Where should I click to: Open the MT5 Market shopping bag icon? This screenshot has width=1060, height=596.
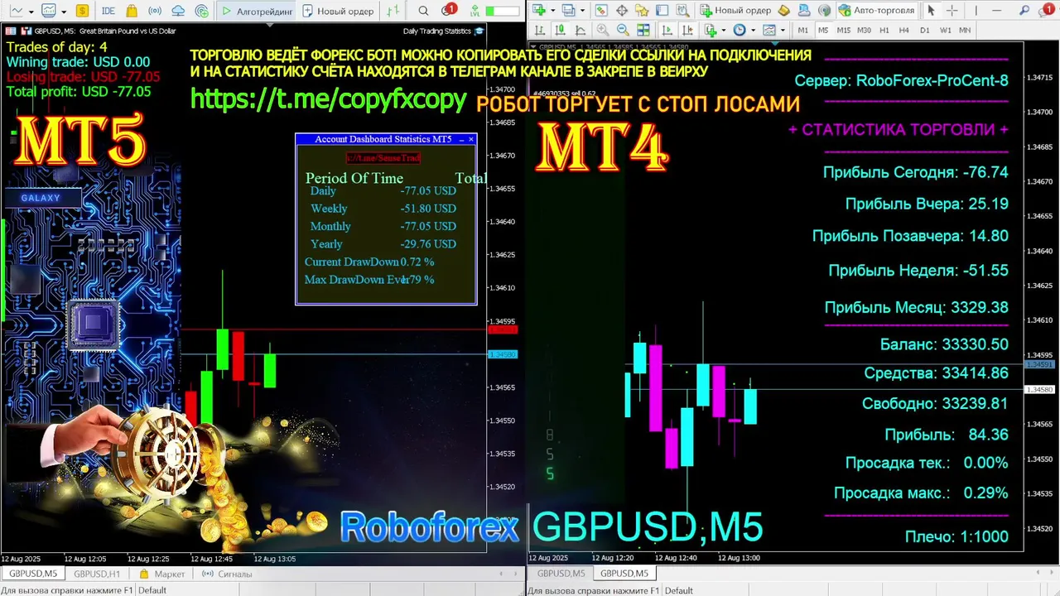tap(132, 11)
